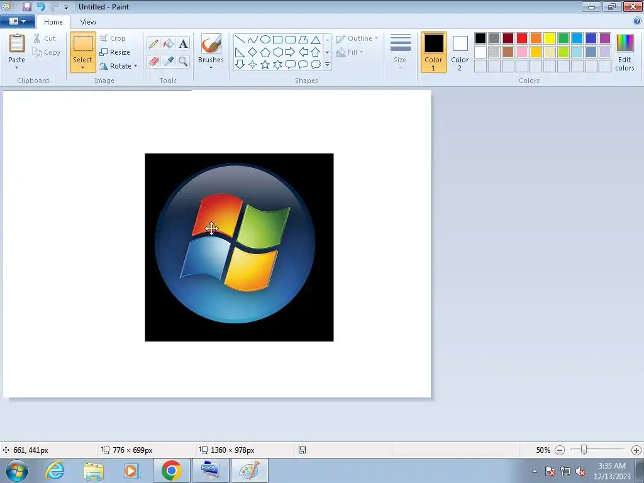The height and width of the screenshot is (483, 644).
Task: Open Windows Media Player from taskbar
Action: pos(132,470)
